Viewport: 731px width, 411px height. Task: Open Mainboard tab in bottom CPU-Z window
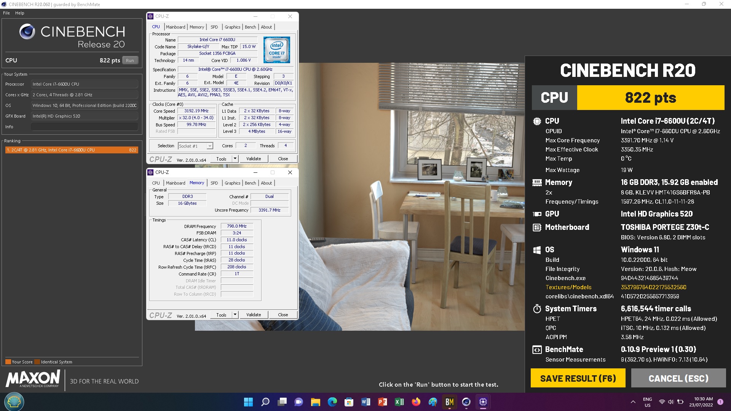pos(176,183)
